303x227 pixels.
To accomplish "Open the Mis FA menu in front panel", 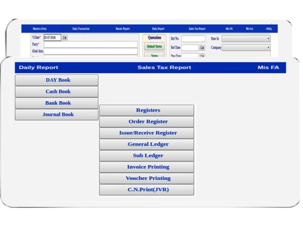I will pyautogui.click(x=268, y=68).
